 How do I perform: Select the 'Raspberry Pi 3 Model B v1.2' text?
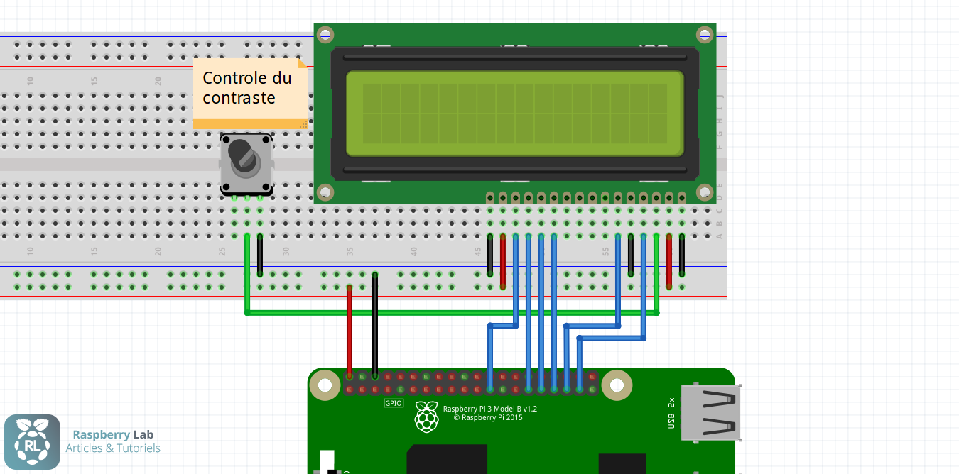coord(490,408)
